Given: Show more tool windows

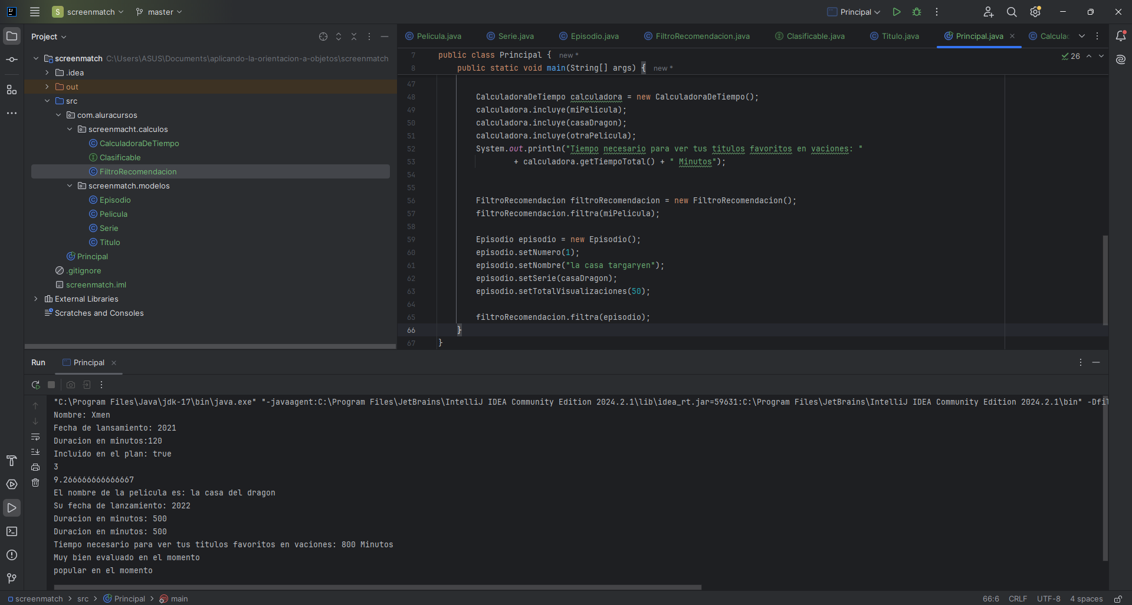Looking at the screenshot, I should (12, 113).
